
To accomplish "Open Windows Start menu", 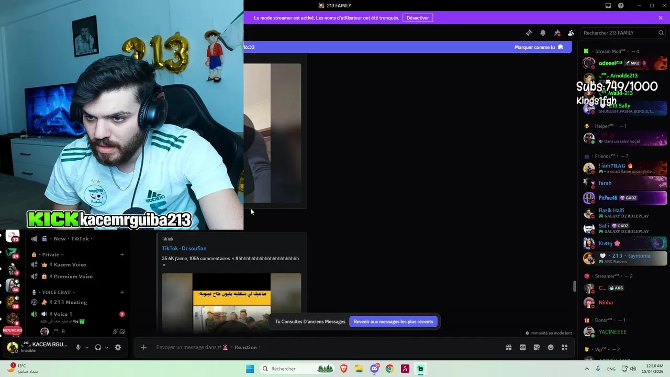I will (250, 369).
